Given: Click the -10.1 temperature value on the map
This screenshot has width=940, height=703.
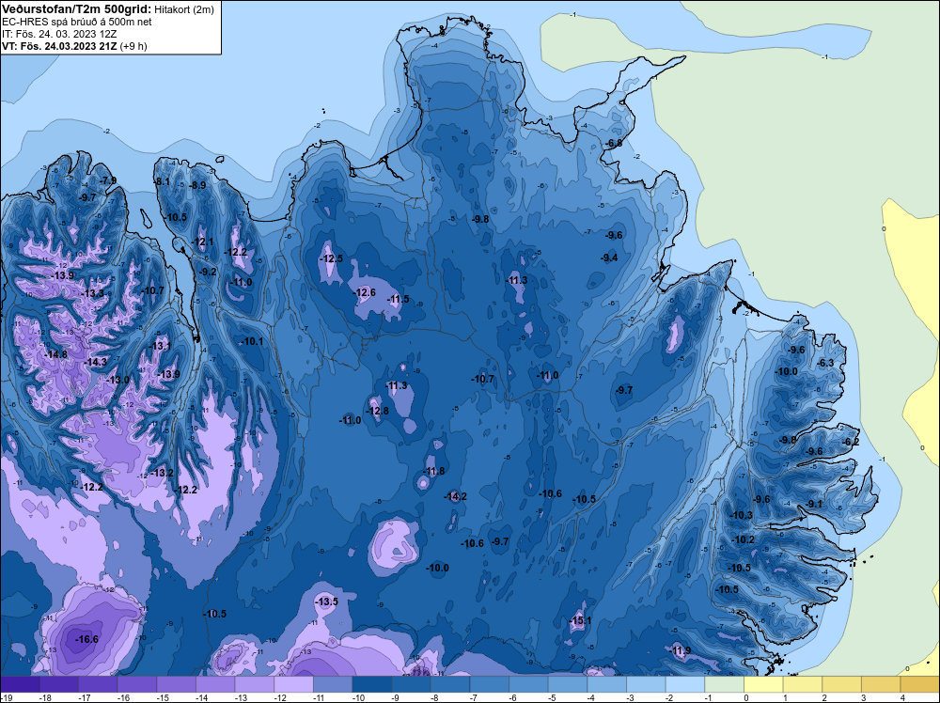Looking at the screenshot, I should (x=252, y=341).
